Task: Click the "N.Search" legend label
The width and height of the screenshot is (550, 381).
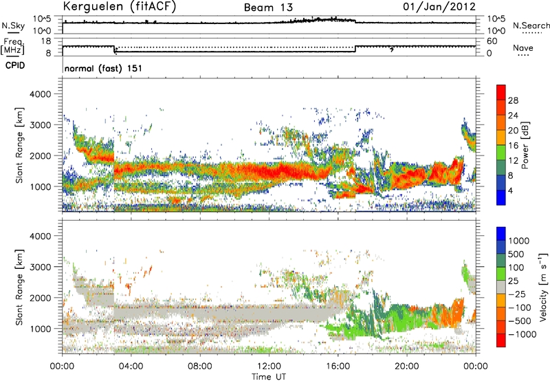Action: 531,25
